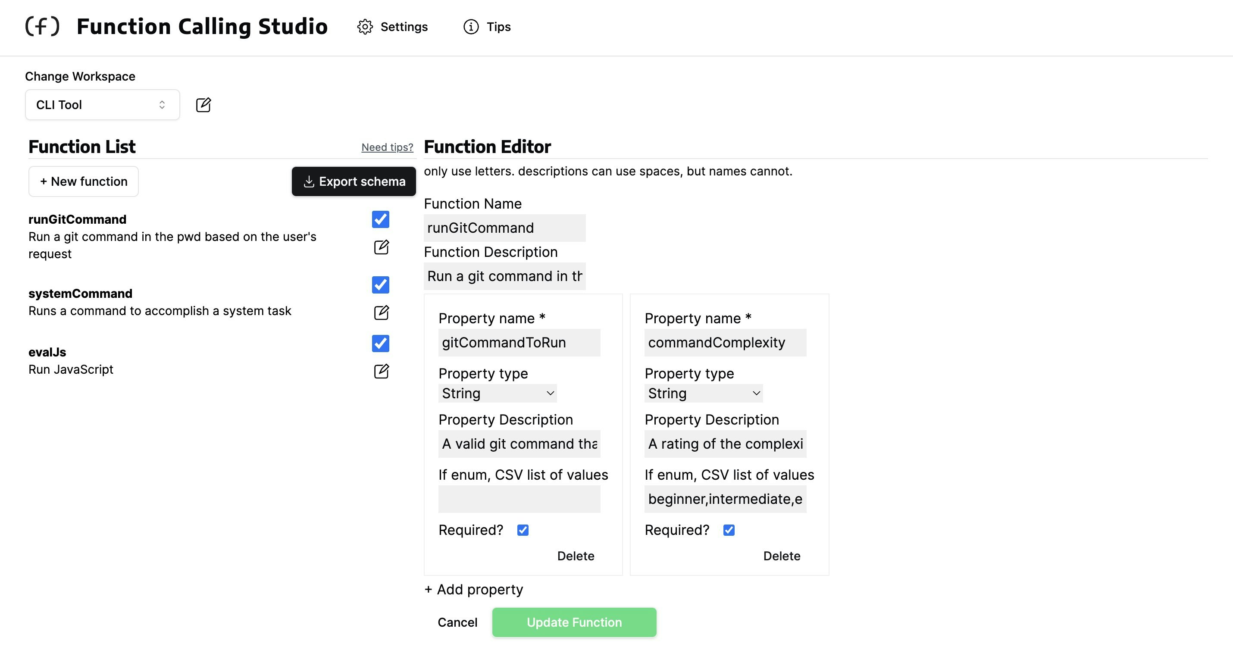Open the CLI Tool workspace dropdown

point(103,105)
